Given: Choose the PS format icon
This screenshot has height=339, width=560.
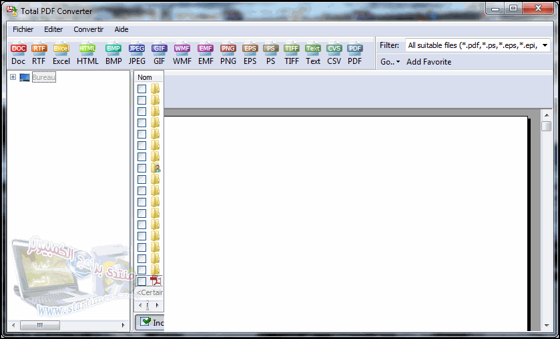Looking at the screenshot, I should tap(271, 54).
